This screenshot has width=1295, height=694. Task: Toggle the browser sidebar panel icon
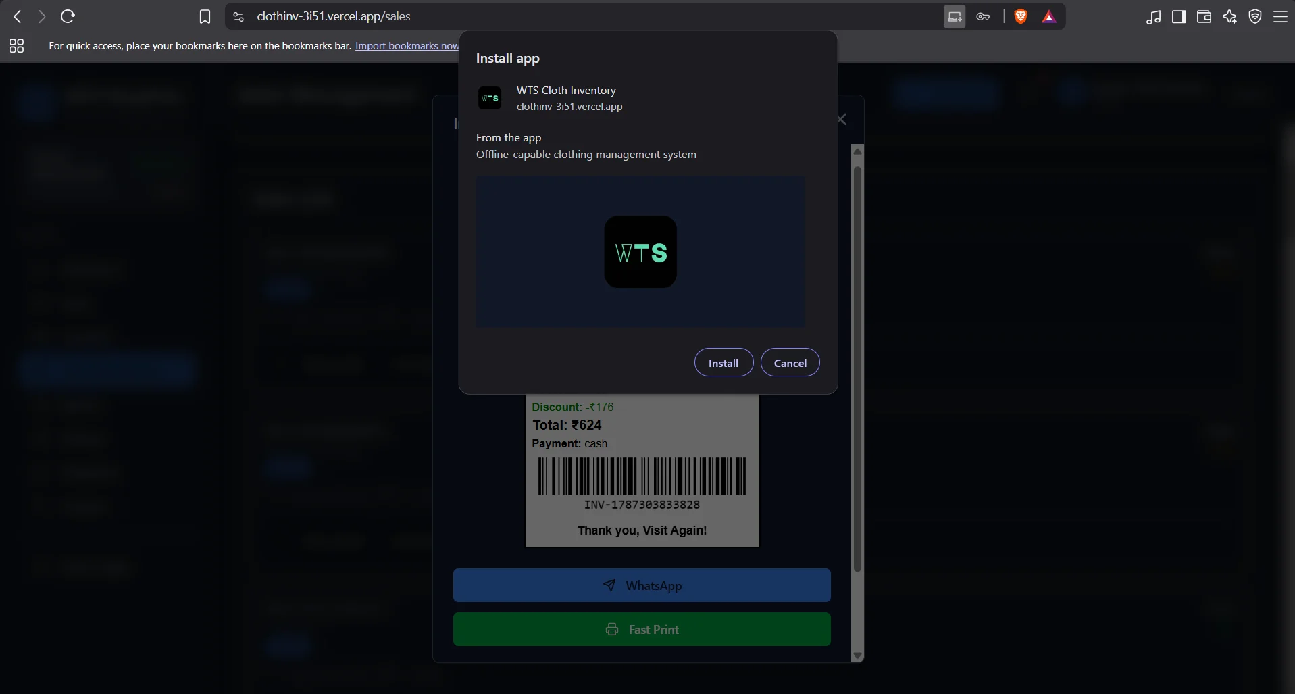[1179, 17]
